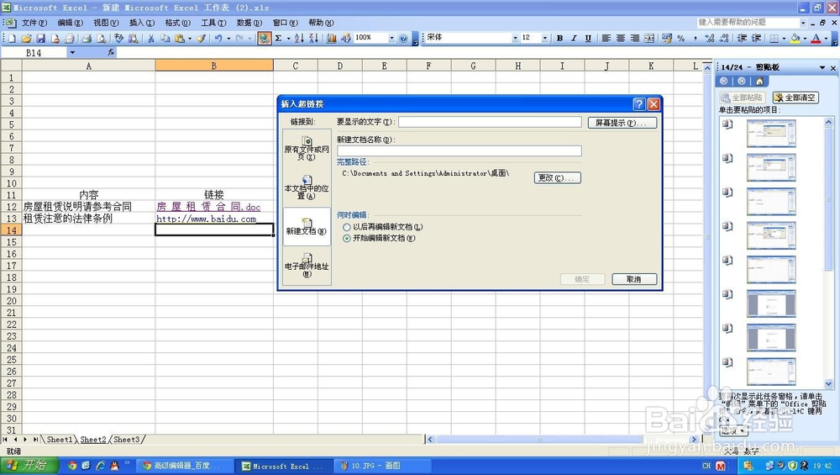840x475 pixels.
Task: Click the Insert Hyperlink globe icon
Action: coord(264,38)
